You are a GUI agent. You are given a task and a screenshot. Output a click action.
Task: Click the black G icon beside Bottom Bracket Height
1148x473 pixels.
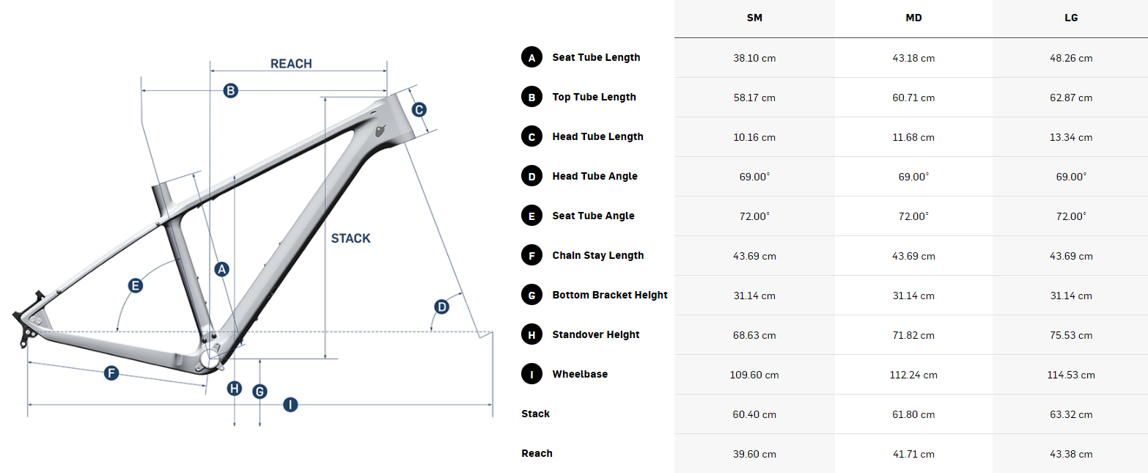click(x=531, y=295)
